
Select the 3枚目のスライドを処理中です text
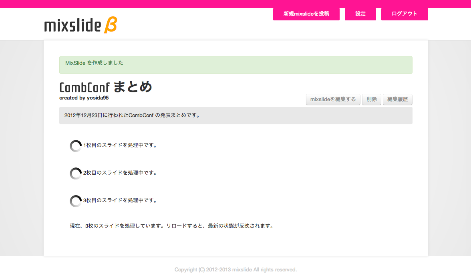click(120, 200)
